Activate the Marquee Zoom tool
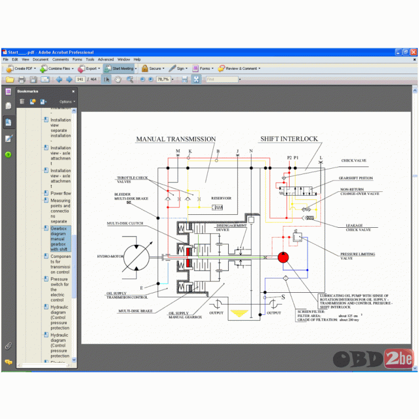 [x=130, y=80]
